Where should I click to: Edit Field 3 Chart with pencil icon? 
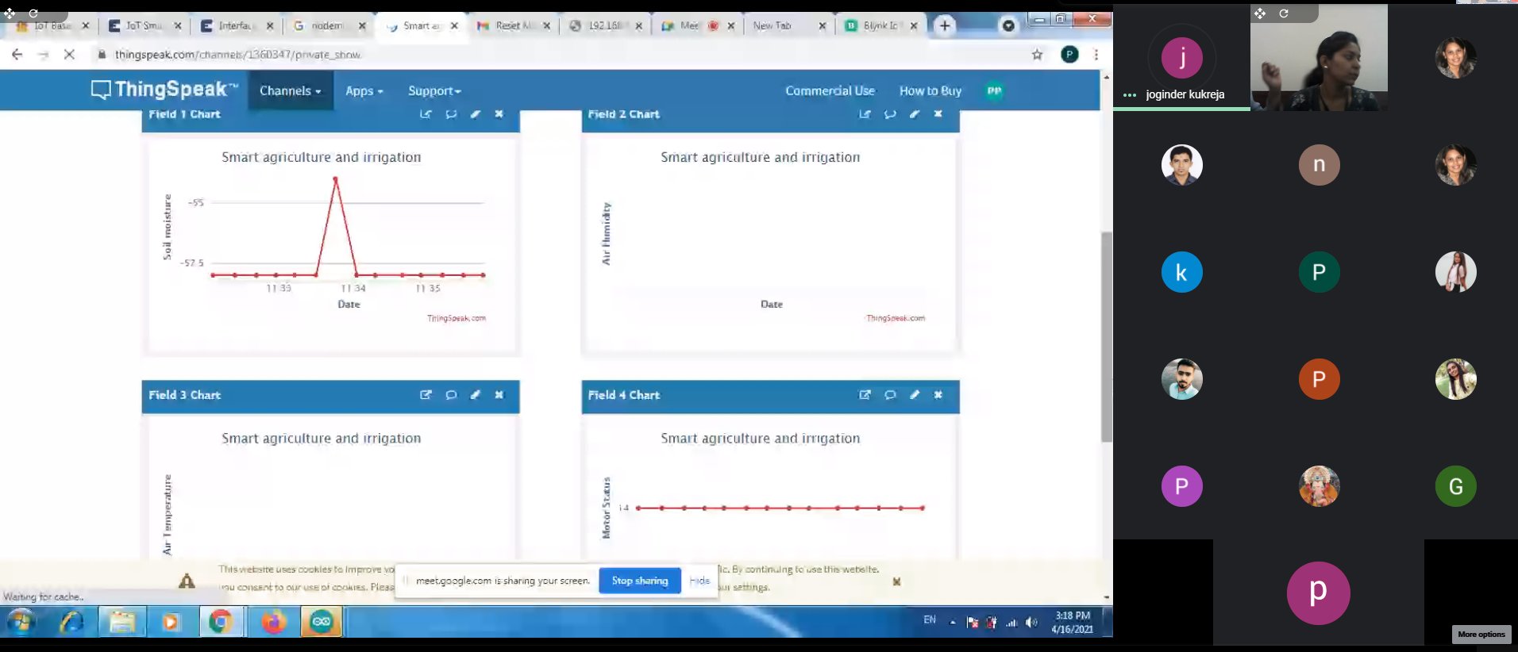coord(475,395)
